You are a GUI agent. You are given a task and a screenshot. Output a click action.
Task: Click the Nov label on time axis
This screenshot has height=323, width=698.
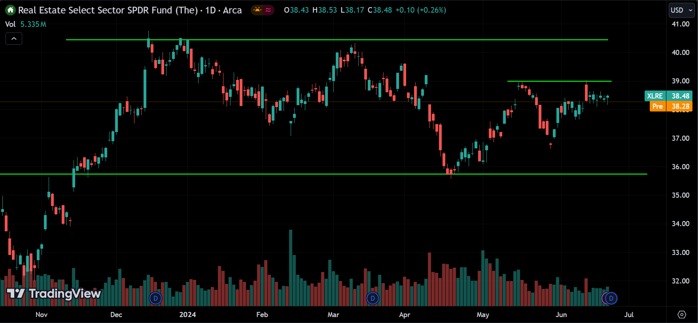pyautogui.click(x=42, y=315)
